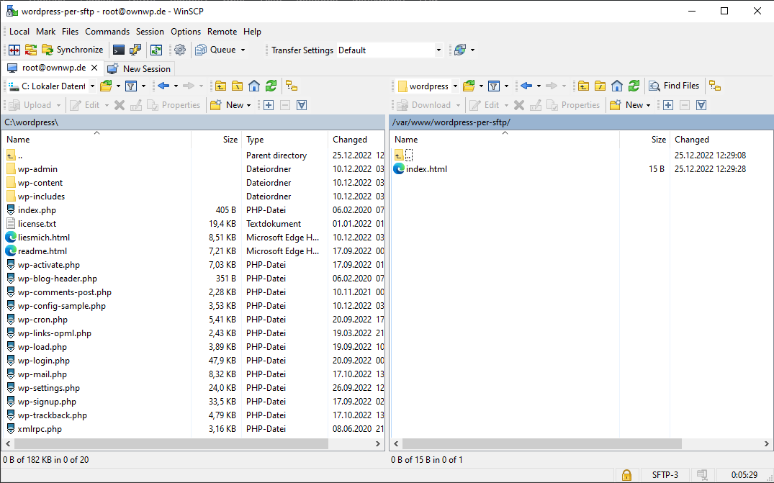Refresh the remote panel directory
Screen dimensions: 774x483
[634, 86]
